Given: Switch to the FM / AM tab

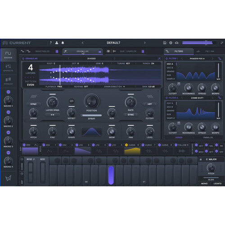Looking at the screenshot, I should tap(210, 51).
